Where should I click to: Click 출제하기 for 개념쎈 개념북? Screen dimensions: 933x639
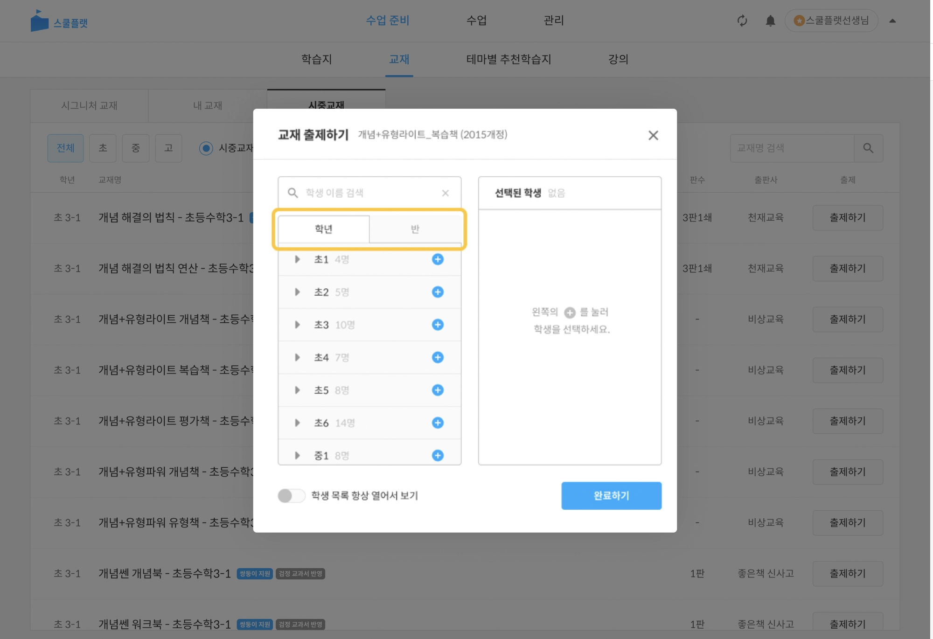847,573
